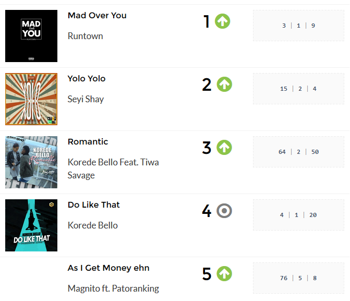Image resolution: width=350 pixels, height=301 pixels.
Task: Open Do Like That cover art
Action: (x=31, y=225)
